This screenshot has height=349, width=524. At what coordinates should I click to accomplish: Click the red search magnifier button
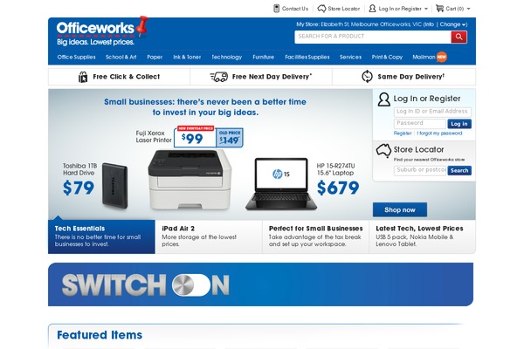pyautogui.click(x=458, y=37)
